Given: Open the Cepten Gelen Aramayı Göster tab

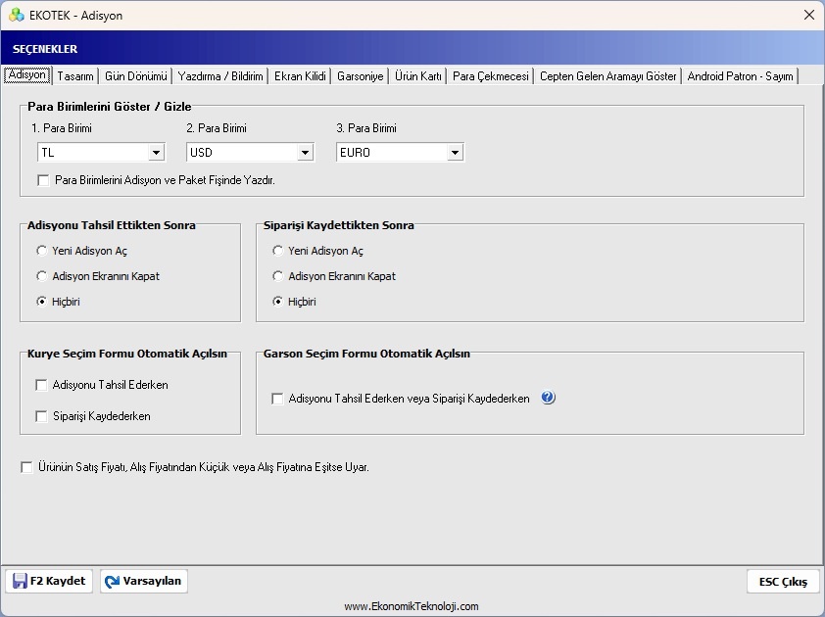Looking at the screenshot, I should pos(608,76).
